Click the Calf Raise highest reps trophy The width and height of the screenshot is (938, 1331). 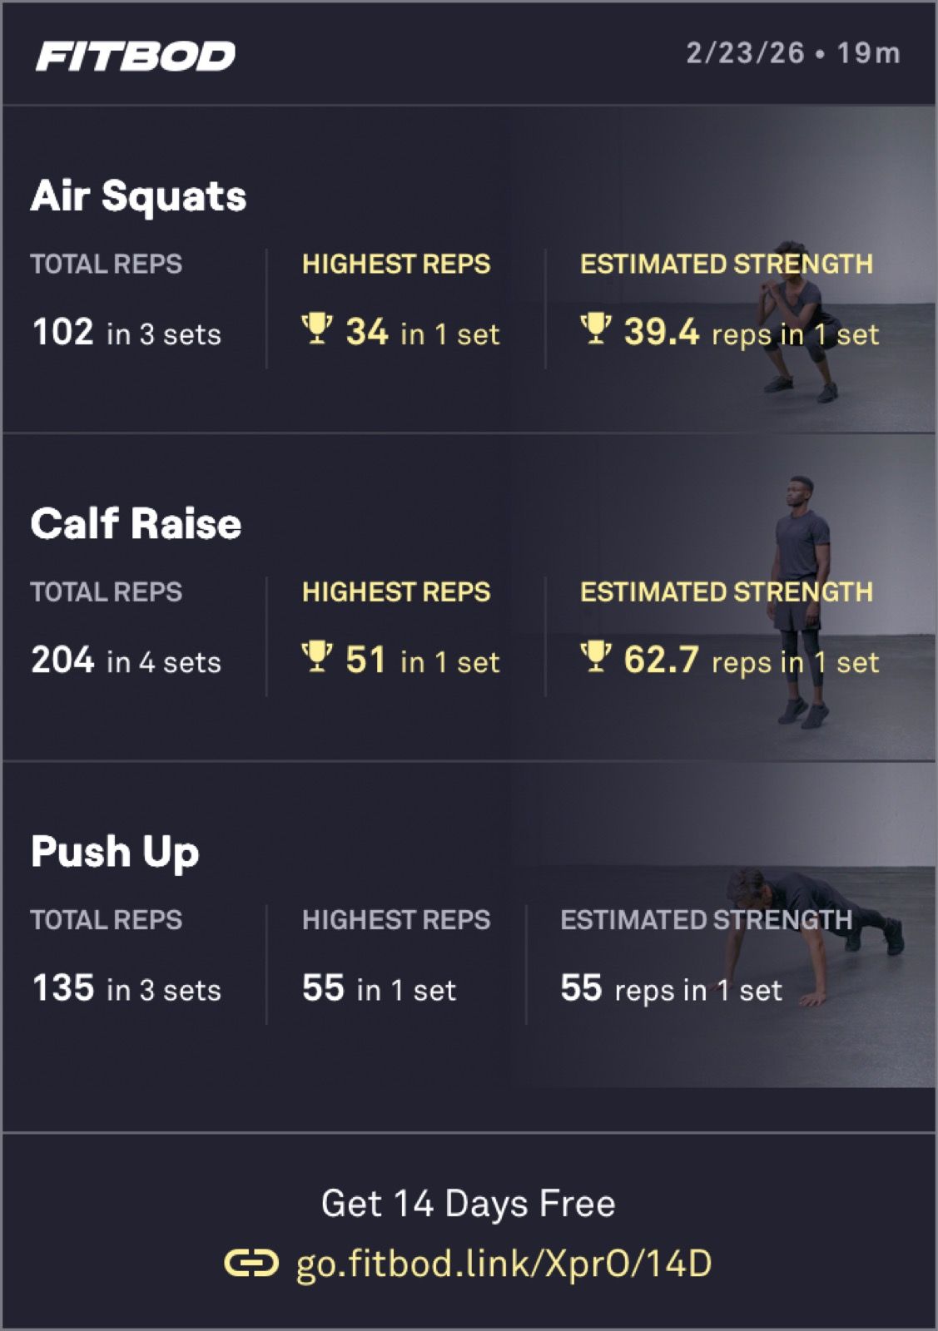(316, 656)
